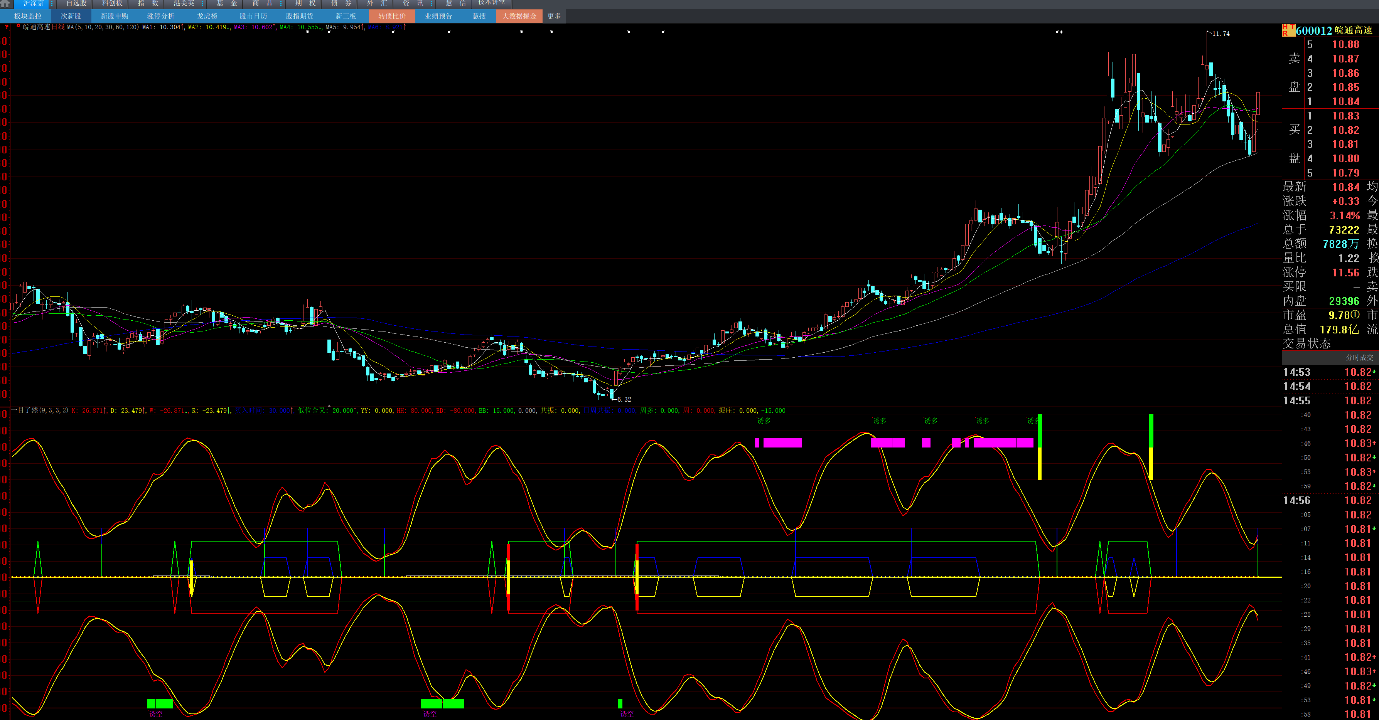Select the 14:56 tick trade row
This screenshot has width=1379, height=720.
pos(1330,500)
